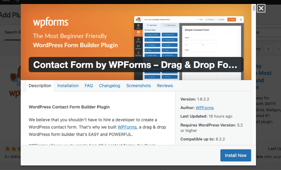Click the Payments dollar icon in preview
The image size is (281, 170).
click(x=139, y=54)
